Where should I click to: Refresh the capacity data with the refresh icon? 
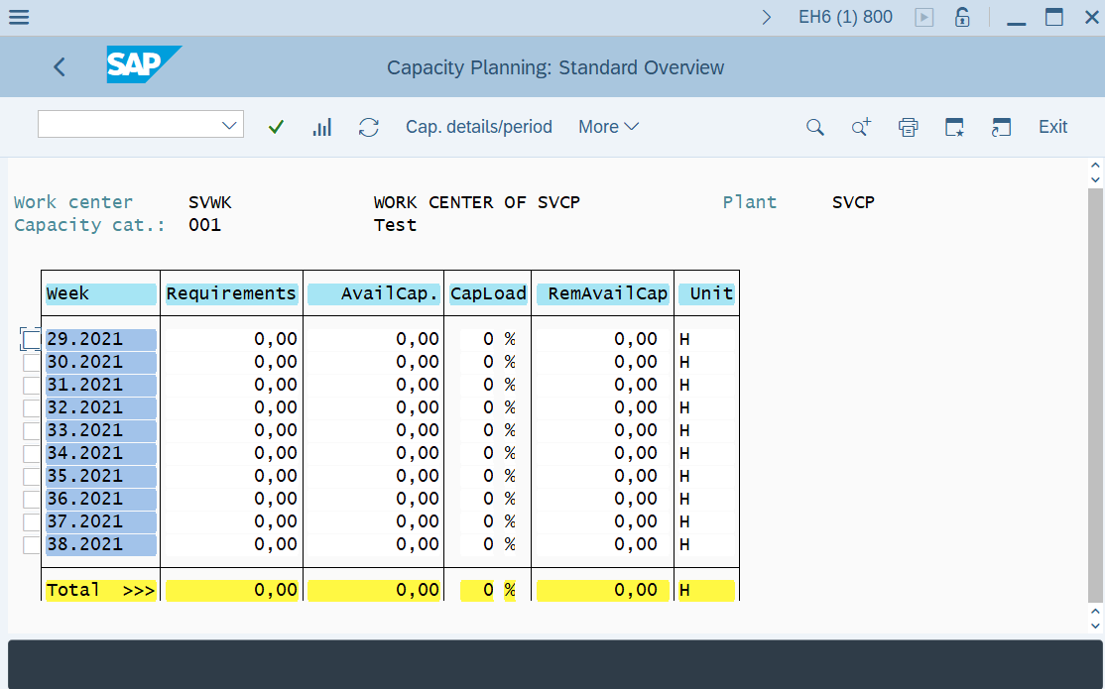[368, 127]
